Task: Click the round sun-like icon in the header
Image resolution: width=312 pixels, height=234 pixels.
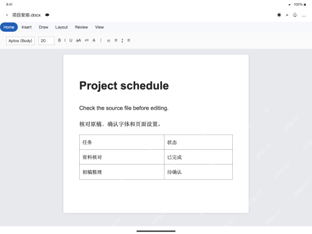Action: click(x=279, y=15)
